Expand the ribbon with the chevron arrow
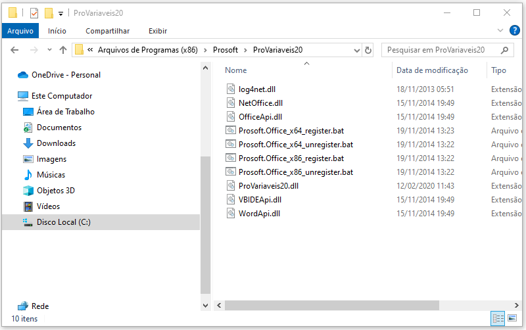This screenshot has width=526, height=330. [500, 30]
